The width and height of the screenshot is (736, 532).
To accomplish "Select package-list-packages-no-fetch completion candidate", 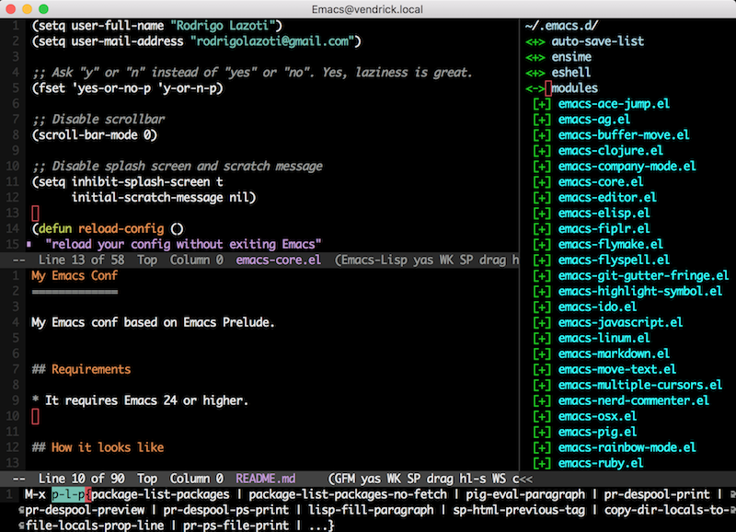I will (348, 494).
